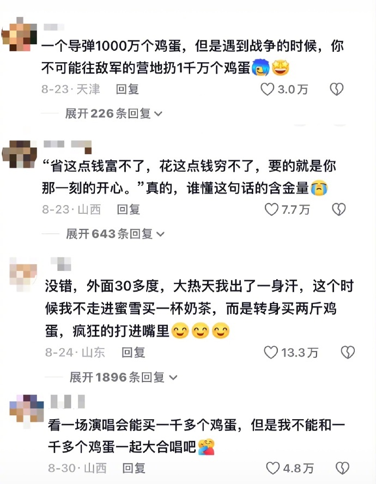Image resolution: width=376 pixels, height=484 pixels.
Task: Dislike the Shandong milk tea comment
Action: 348,352
